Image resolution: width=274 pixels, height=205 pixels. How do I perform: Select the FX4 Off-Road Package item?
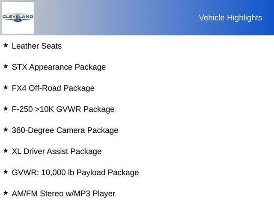coord(53,88)
